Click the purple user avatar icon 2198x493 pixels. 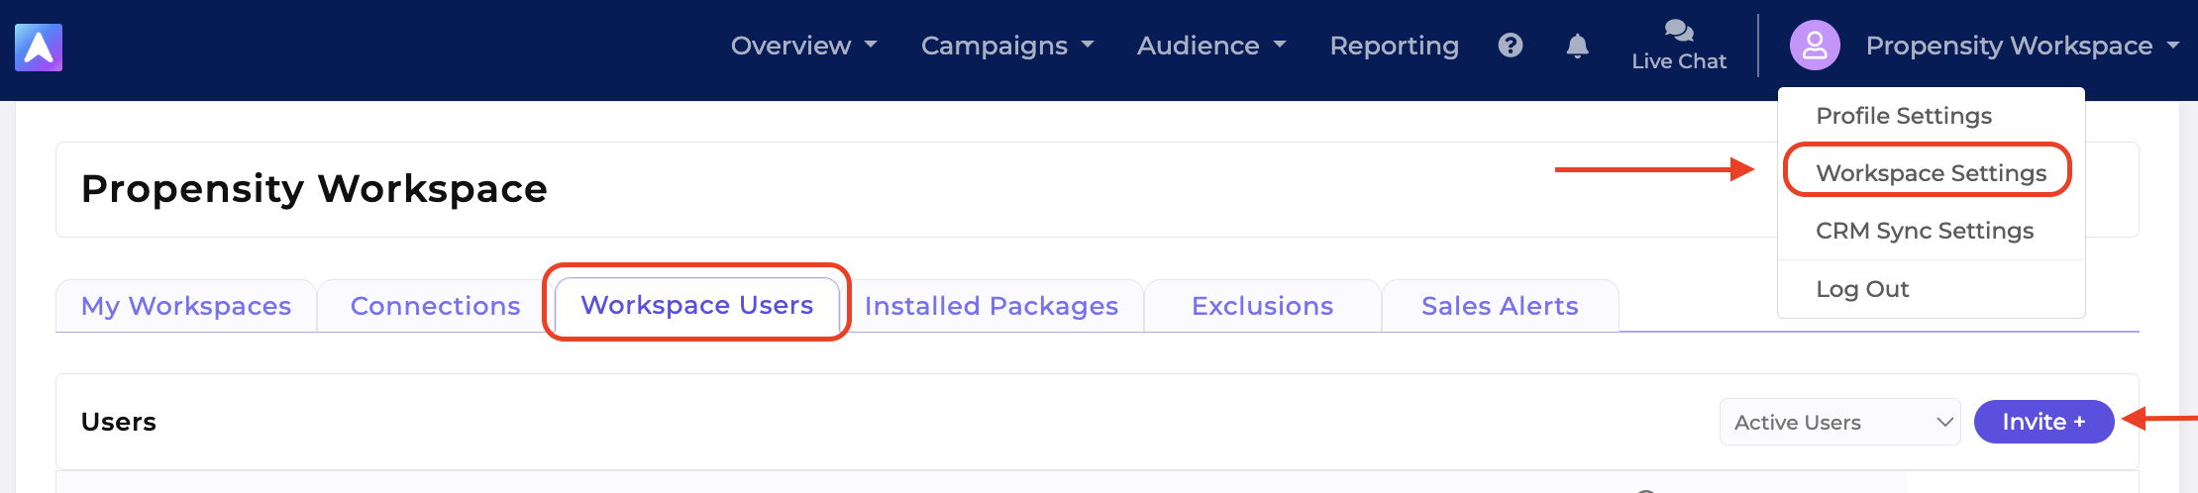point(1815,46)
